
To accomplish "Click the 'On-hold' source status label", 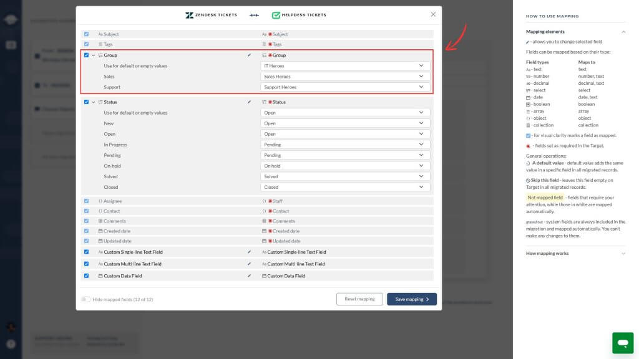I will click(112, 166).
